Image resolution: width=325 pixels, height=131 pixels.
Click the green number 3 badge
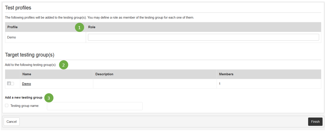pos(49,98)
